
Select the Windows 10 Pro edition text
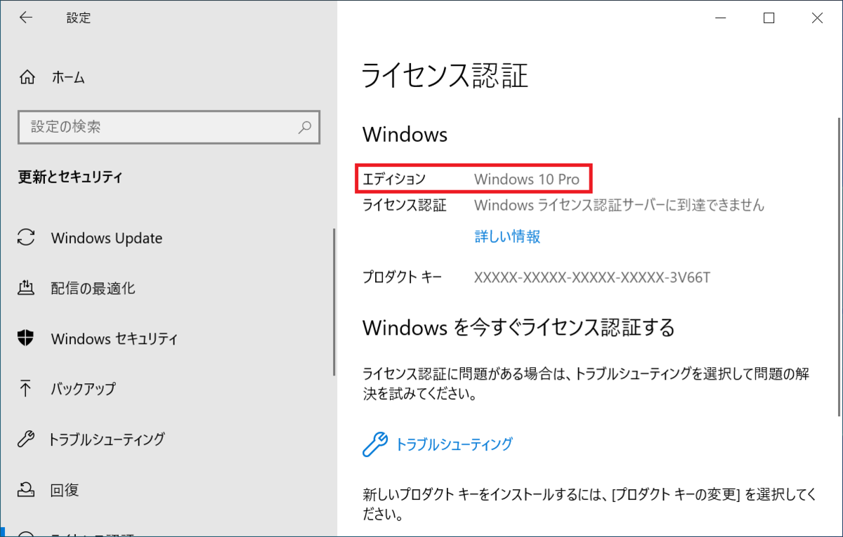(529, 179)
